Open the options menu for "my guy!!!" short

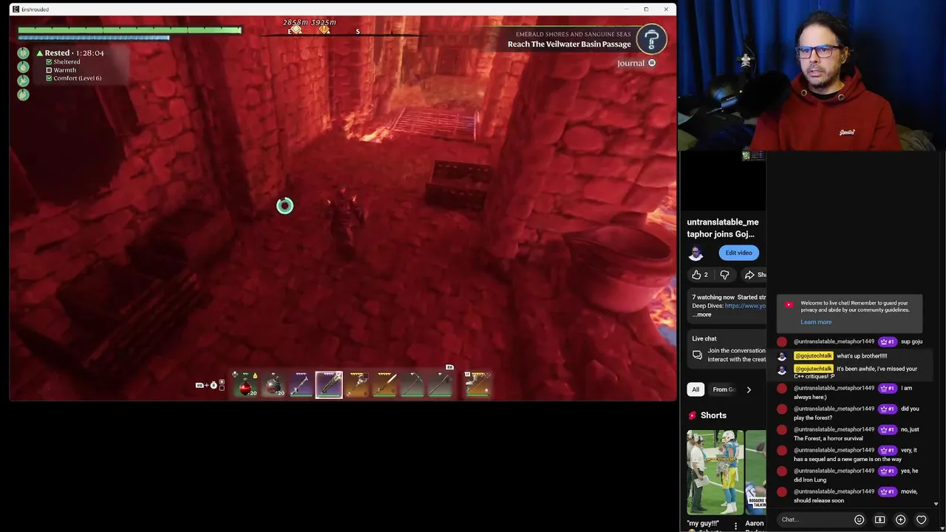click(735, 526)
